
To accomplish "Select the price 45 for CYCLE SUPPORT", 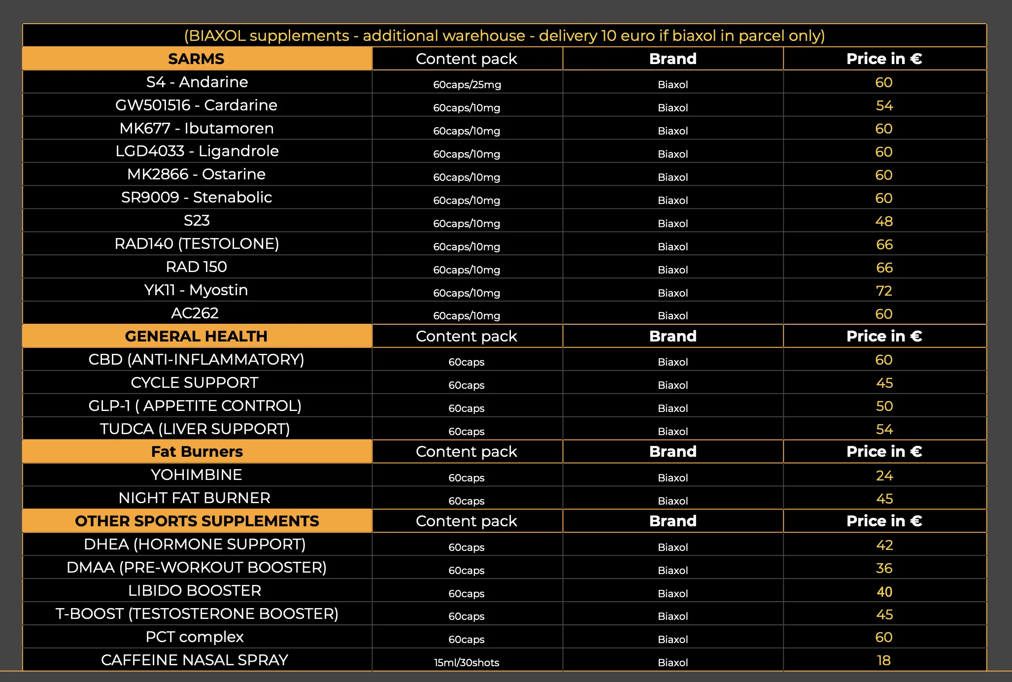I will point(884,383).
